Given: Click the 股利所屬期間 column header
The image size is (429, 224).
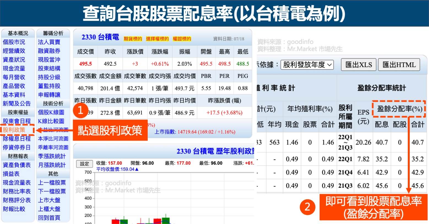Looking at the screenshot, I should (x=345, y=117).
